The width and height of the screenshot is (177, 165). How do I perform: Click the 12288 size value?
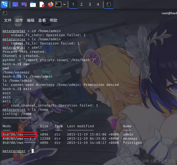[x=45, y=139]
